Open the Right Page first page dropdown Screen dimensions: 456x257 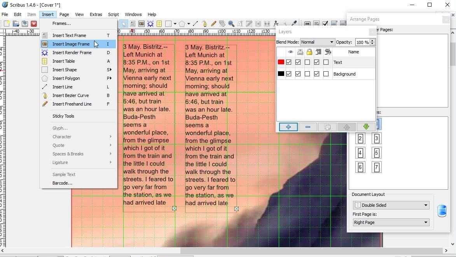click(391, 222)
